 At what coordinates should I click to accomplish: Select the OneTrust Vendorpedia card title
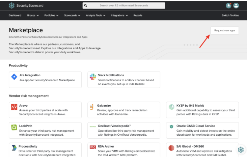pos(114,126)
